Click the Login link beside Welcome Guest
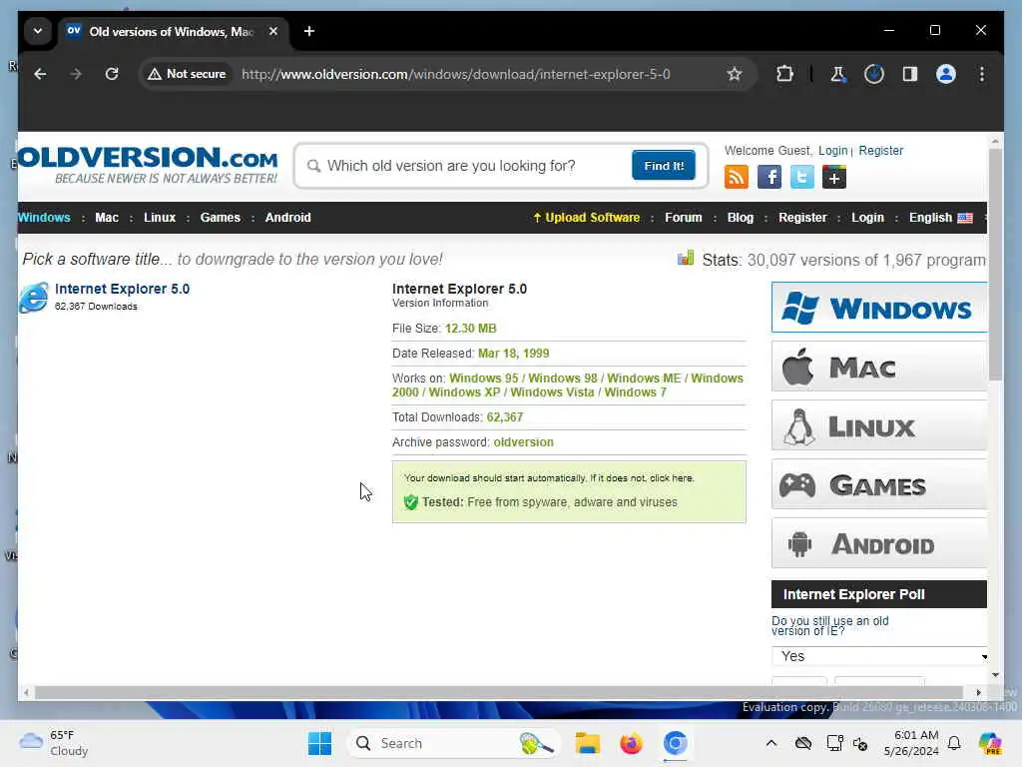Viewport: 1022px width, 767px height. point(833,151)
